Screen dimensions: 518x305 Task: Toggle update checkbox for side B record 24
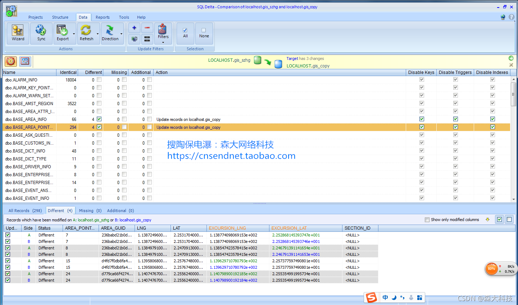tap(8, 280)
